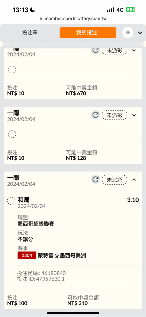
Task: Refresh the NT$ 310 bet card
Action: pyautogui.click(x=95, y=179)
